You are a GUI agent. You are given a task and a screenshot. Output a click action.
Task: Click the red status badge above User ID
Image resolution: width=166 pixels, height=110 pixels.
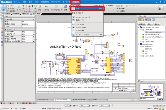(155, 106)
